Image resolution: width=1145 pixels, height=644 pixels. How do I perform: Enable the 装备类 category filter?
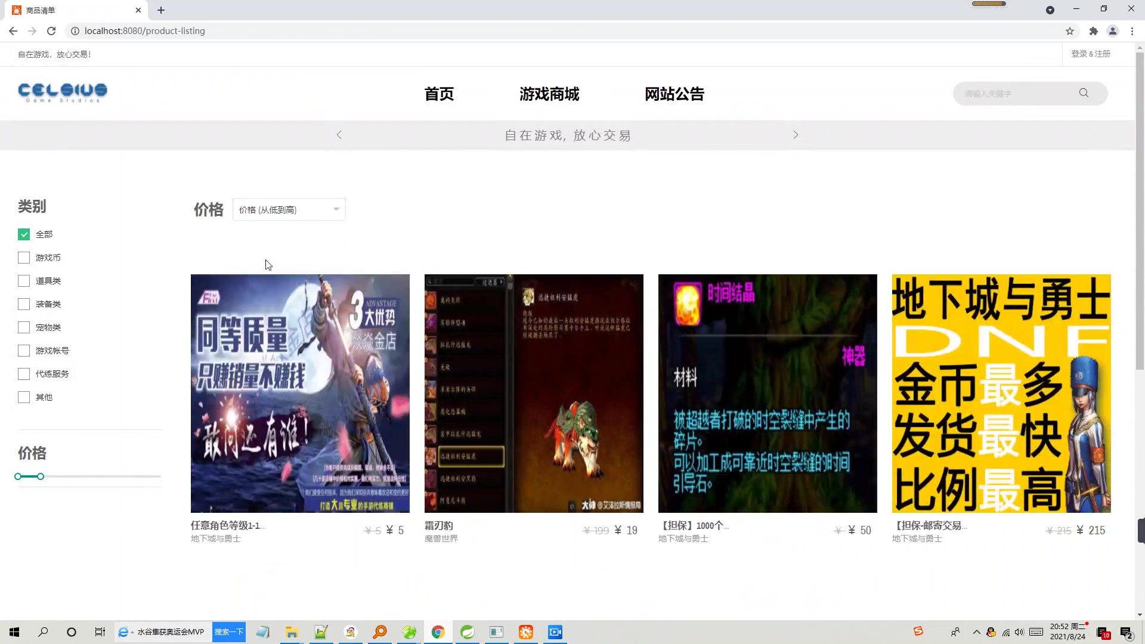[x=24, y=304]
